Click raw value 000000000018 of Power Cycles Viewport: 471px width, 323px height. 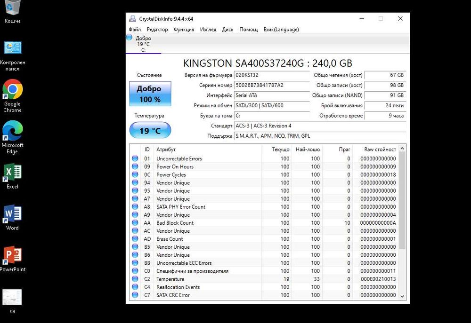click(x=378, y=174)
